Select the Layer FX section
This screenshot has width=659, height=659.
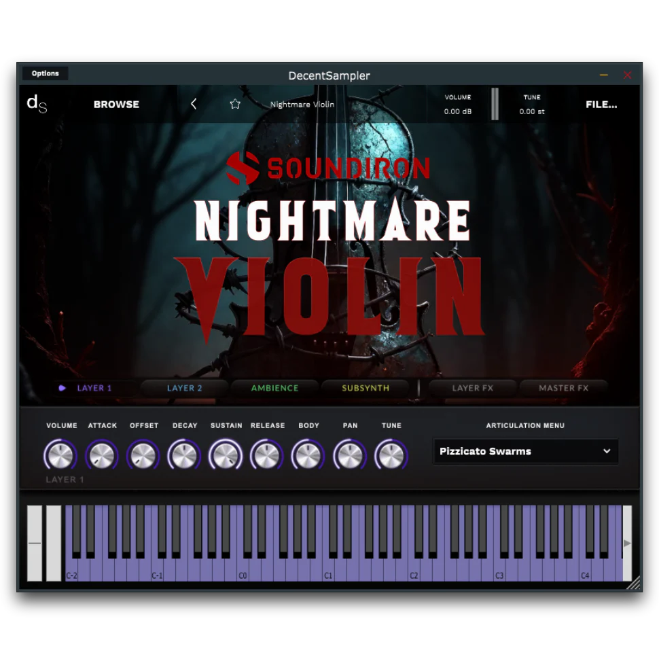[472, 388]
